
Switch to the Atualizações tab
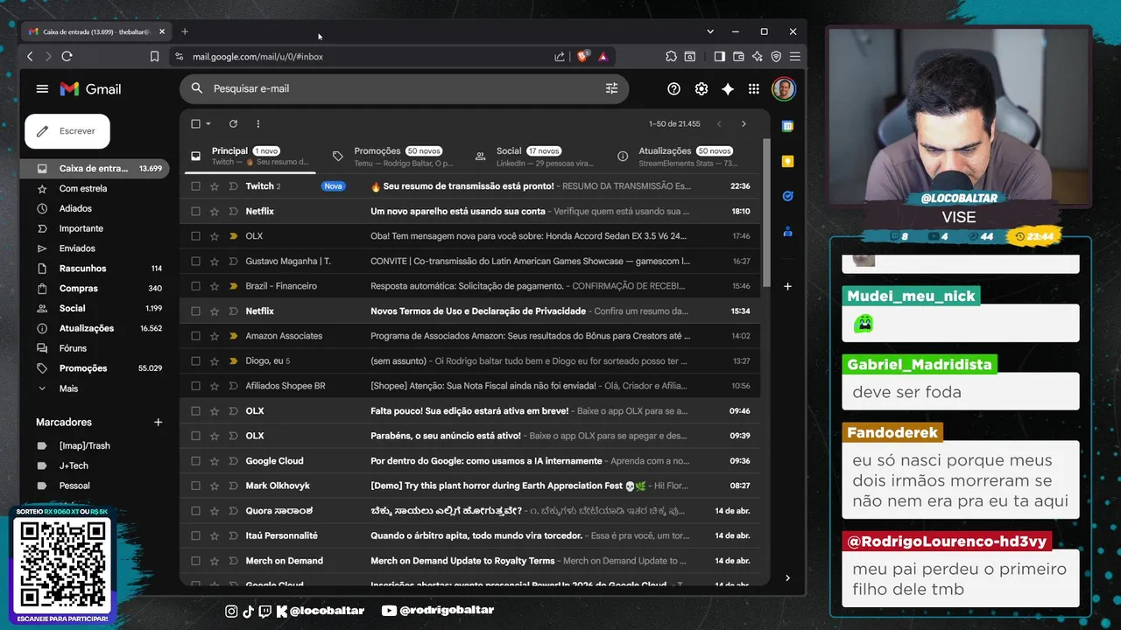676,156
